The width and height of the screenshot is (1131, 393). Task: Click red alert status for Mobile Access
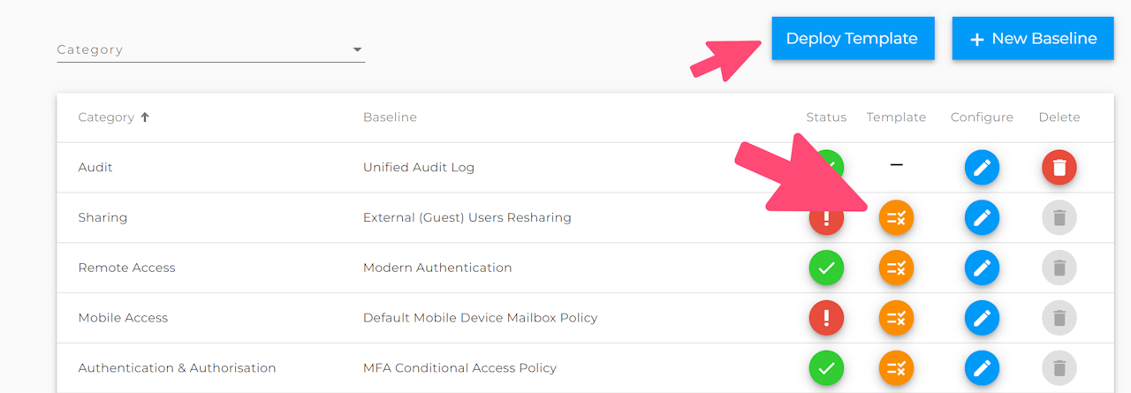826,318
